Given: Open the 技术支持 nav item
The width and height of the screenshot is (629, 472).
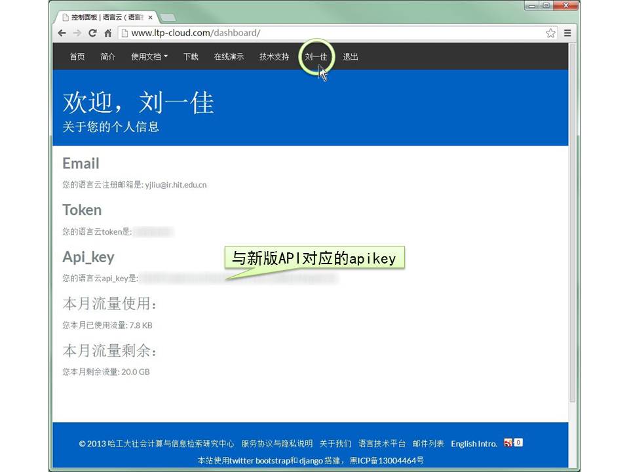Looking at the screenshot, I should click(x=274, y=56).
